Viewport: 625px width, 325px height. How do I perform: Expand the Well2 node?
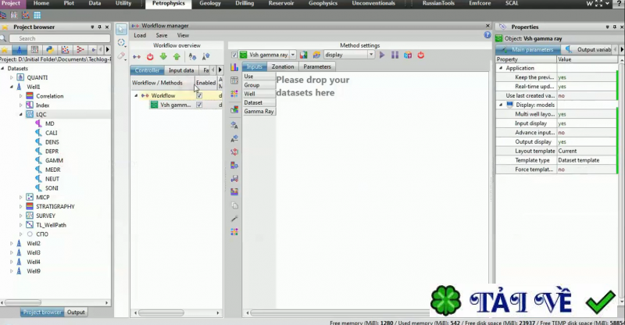click(12, 244)
